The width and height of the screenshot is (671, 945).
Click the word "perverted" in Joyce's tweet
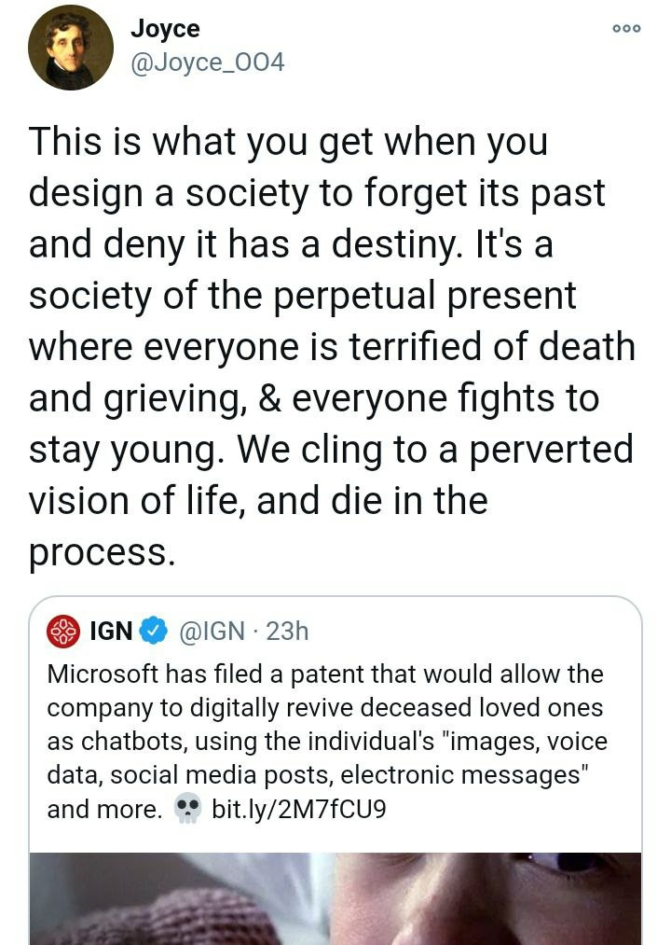552,450
